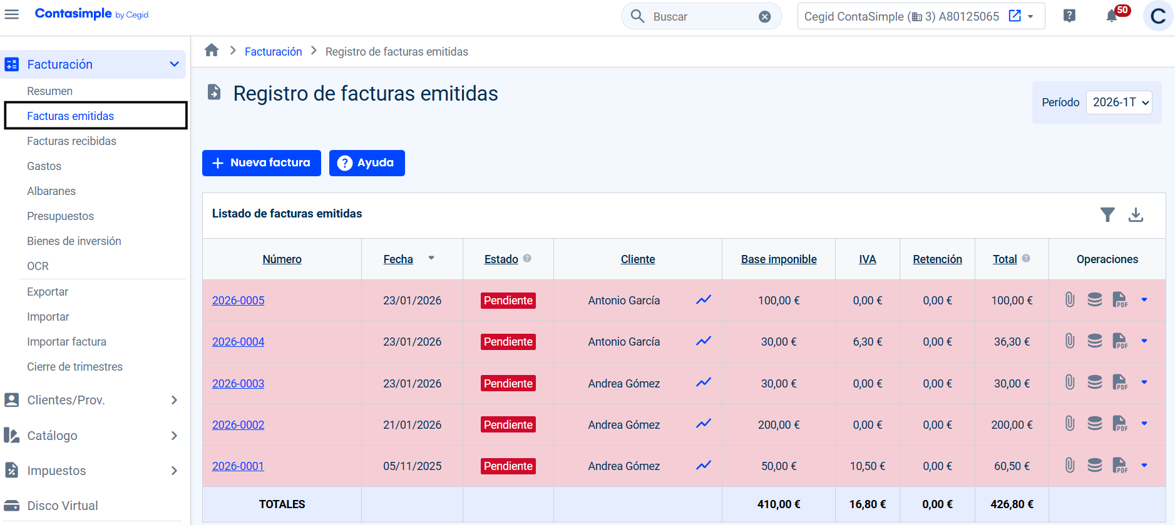
Task: Open payments icon for invoice 2026-0003
Action: (1094, 382)
